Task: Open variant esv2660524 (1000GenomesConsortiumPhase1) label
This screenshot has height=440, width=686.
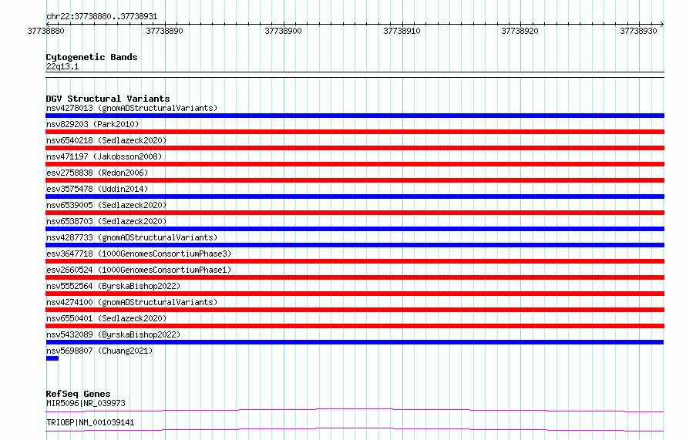Action: (x=139, y=270)
